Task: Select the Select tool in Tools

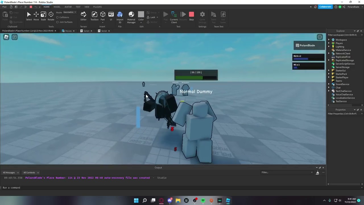Action: coord(29,16)
